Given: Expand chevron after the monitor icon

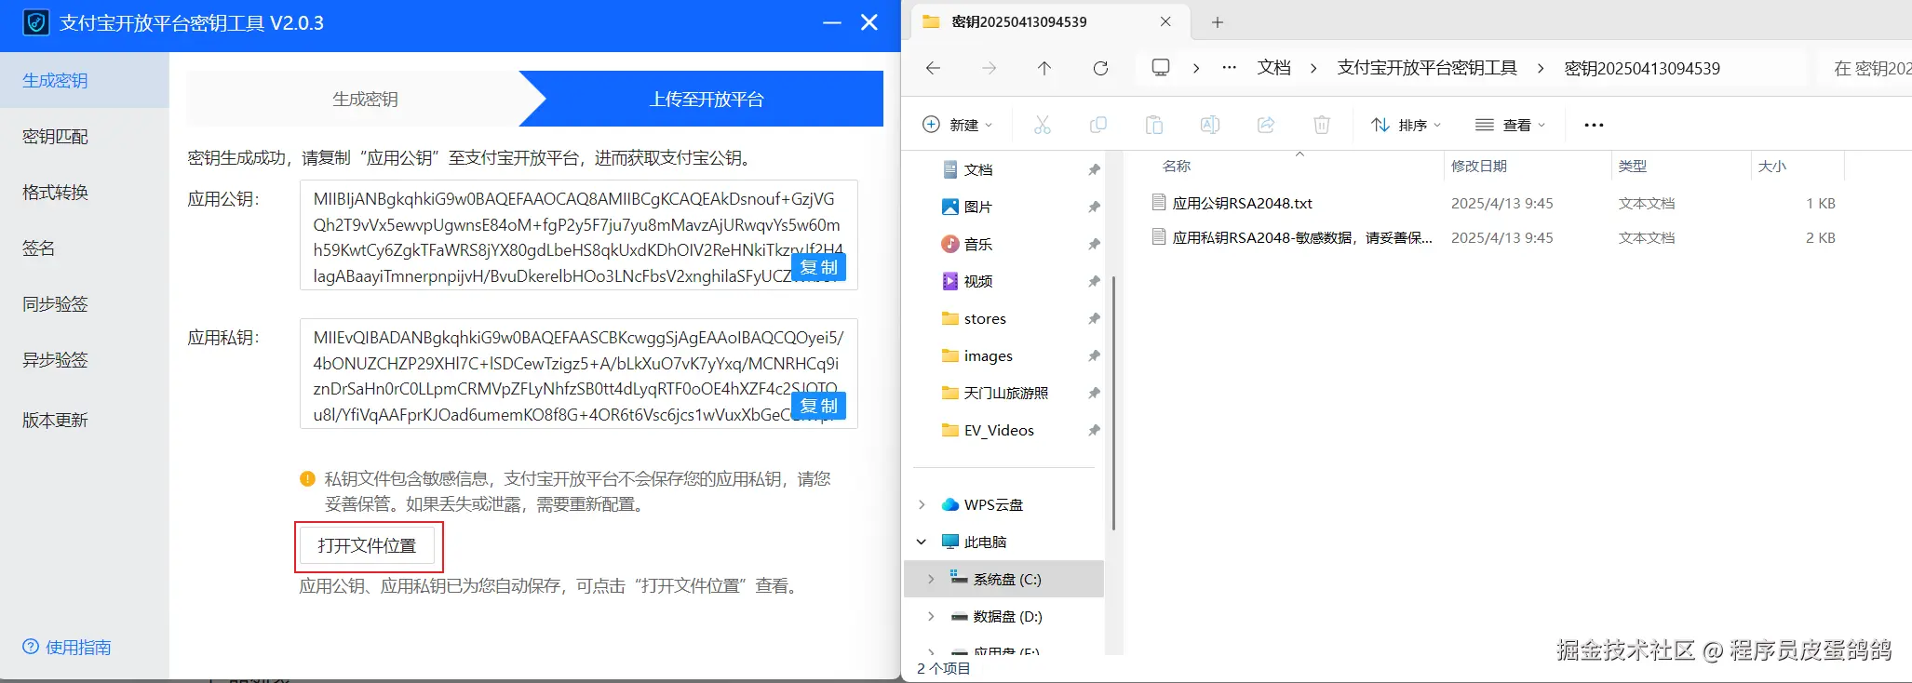Looking at the screenshot, I should tap(1196, 68).
